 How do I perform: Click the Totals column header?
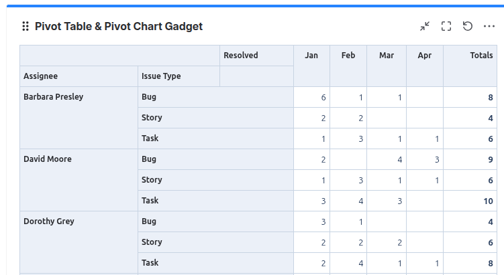coord(470,66)
